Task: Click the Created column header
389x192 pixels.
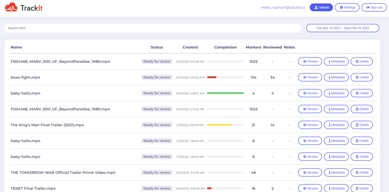Action: tap(190, 47)
